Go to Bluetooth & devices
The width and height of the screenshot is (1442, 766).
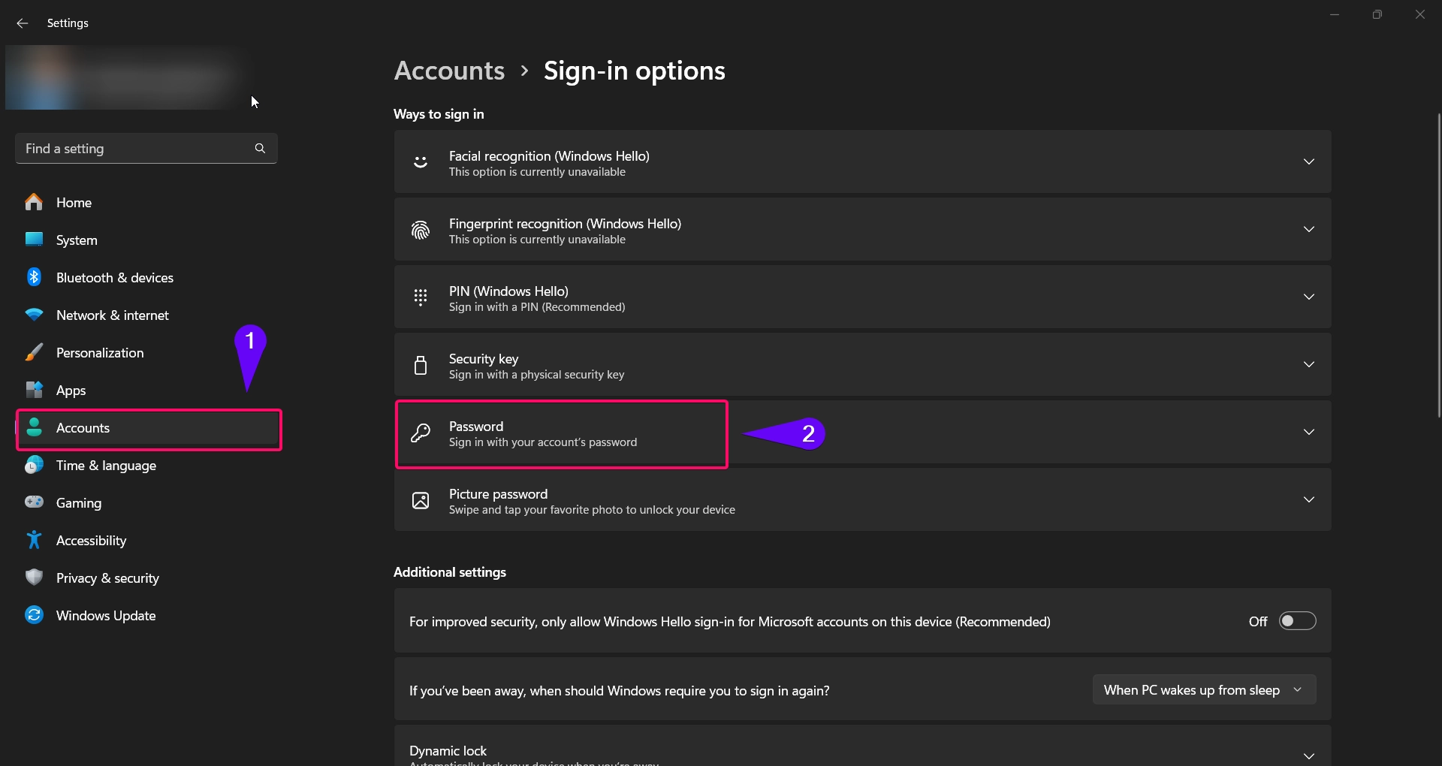click(146, 277)
